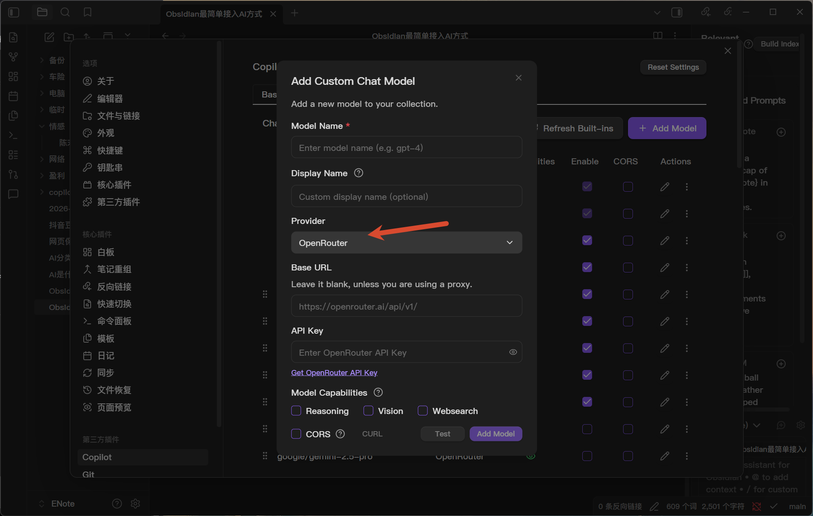Check CORS for google/gemini-2.5-pro row

[628, 456]
